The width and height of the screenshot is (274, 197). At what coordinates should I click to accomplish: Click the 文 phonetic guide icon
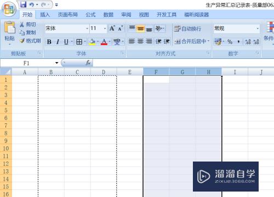point(117,42)
